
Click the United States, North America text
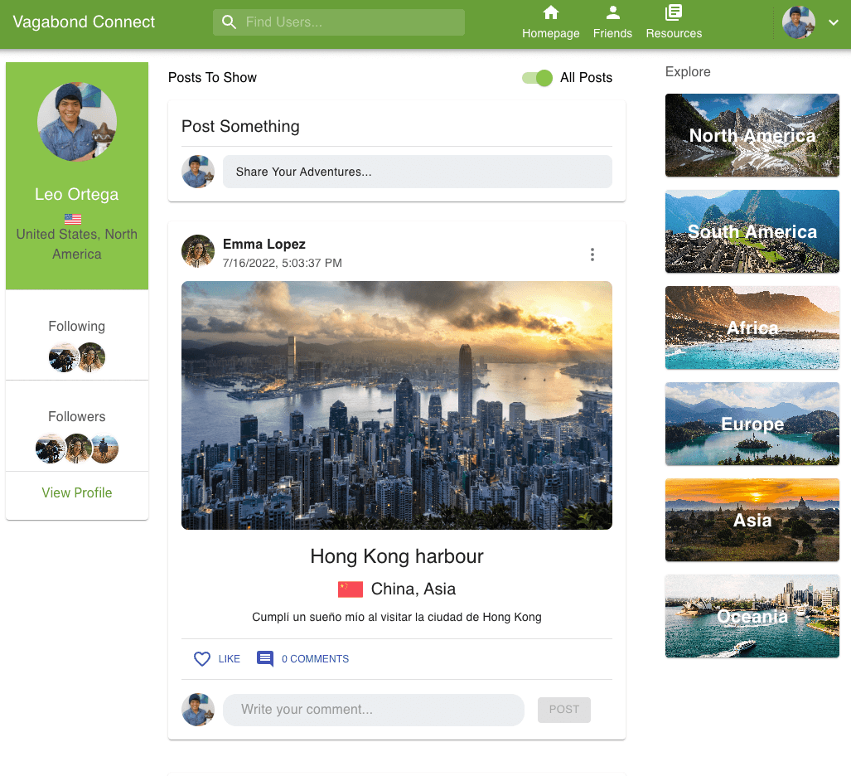76,245
